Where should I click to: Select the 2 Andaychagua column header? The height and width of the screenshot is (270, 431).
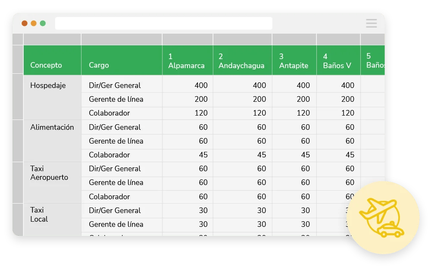pos(243,60)
